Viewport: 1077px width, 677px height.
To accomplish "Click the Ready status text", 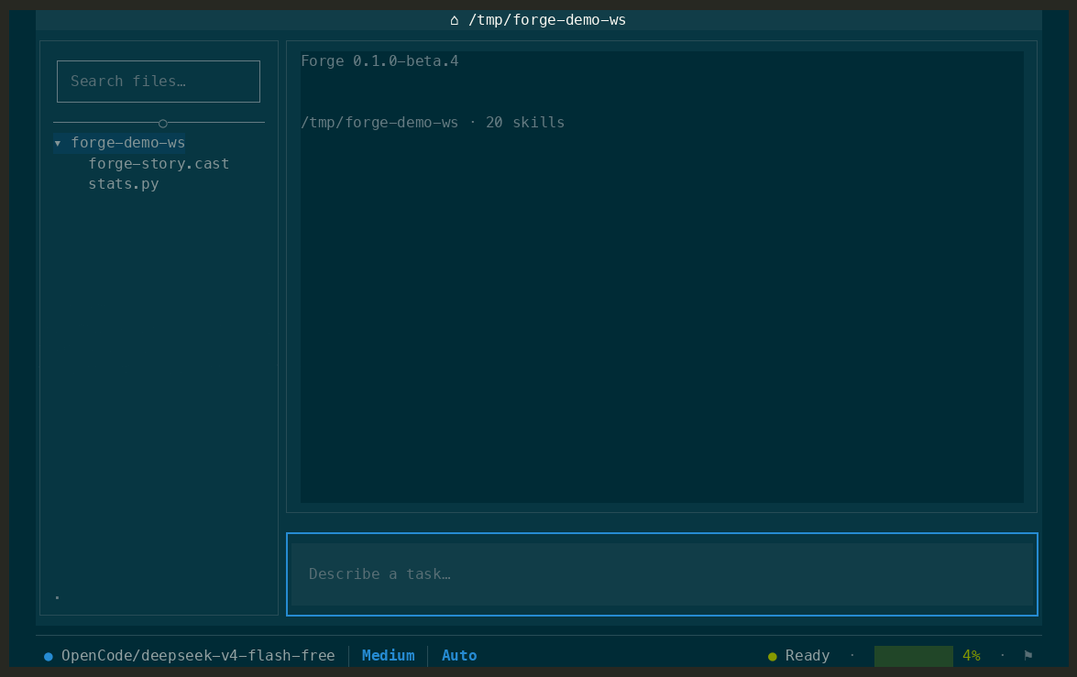I will 808,656.
